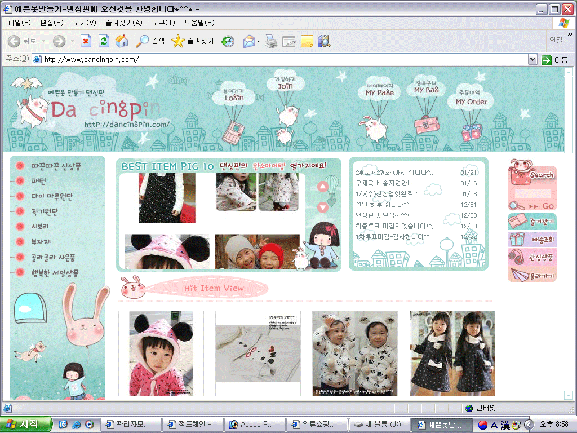The height and width of the screenshot is (433, 577).
Task: Expand the address bar URL dropdown
Action: 532,59
